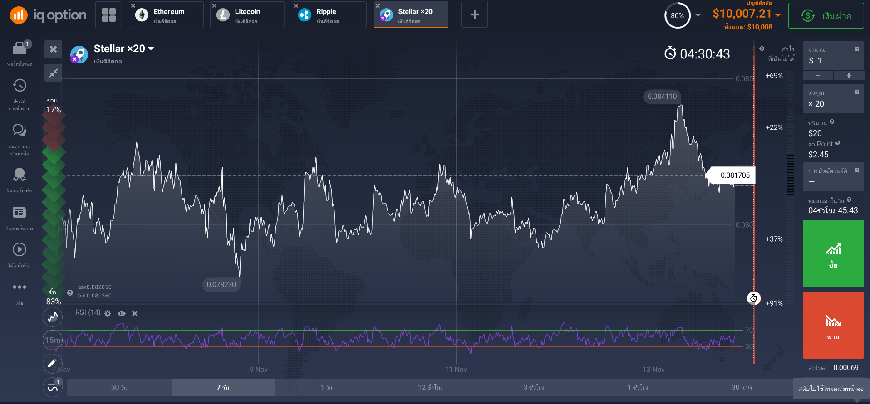Close the Litecoin tab

214,6
